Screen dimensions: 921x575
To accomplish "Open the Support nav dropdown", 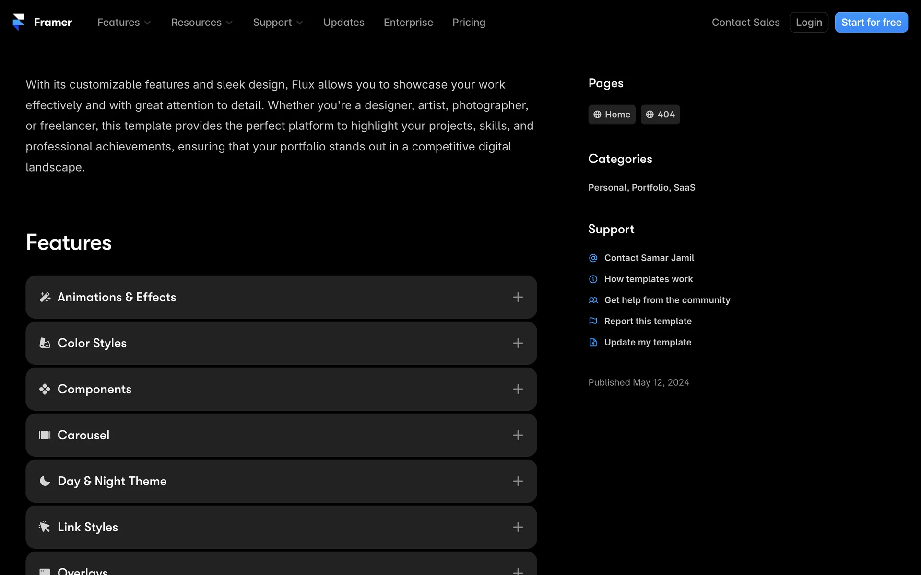I will tap(278, 23).
